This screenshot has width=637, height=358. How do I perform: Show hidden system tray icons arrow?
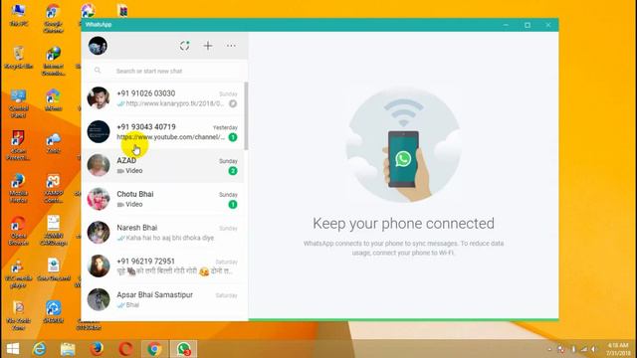pos(549,349)
